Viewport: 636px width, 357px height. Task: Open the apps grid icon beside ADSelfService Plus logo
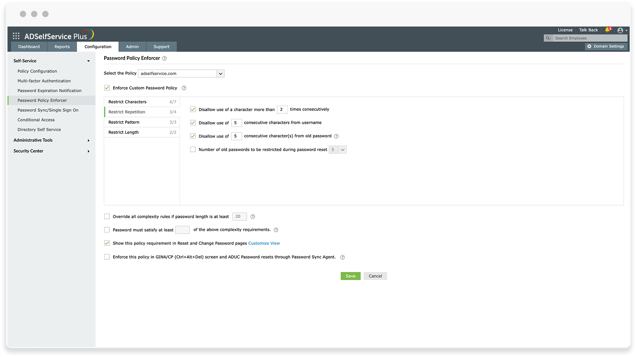(16, 35)
